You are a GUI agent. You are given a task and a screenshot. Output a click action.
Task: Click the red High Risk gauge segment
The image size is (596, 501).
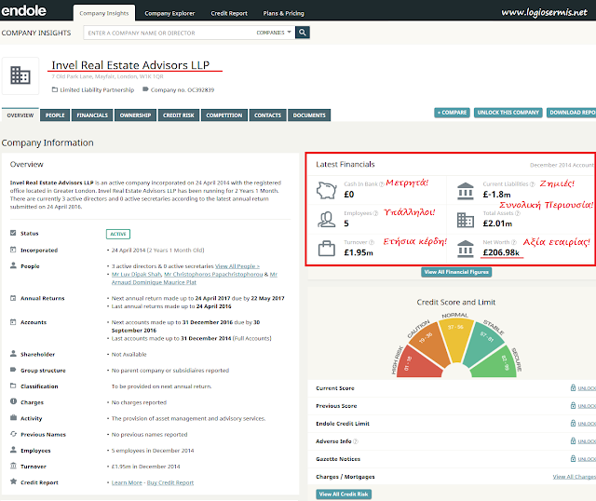pos(417,362)
